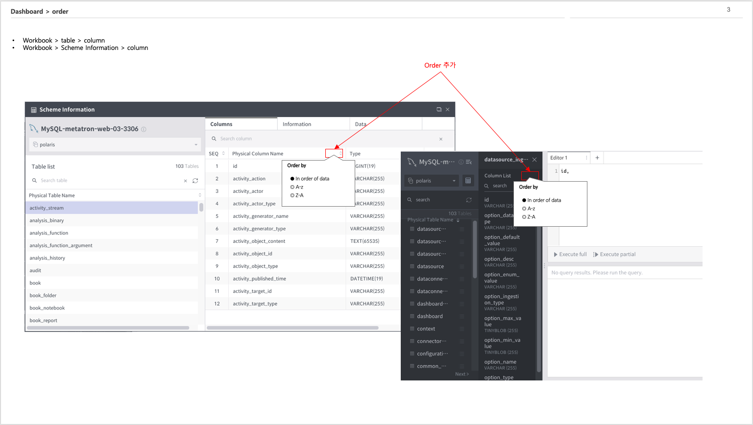The width and height of the screenshot is (753, 425).
Task: Click the Type column header
Action: point(355,154)
